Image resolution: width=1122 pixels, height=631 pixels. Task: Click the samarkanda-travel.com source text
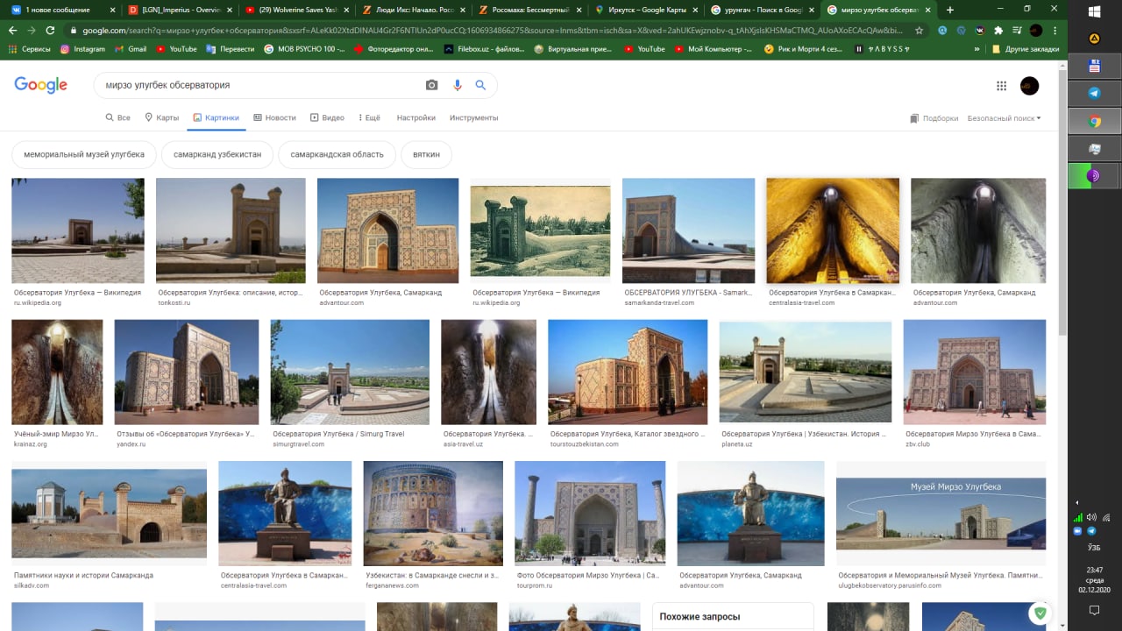pyautogui.click(x=659, y=302)
